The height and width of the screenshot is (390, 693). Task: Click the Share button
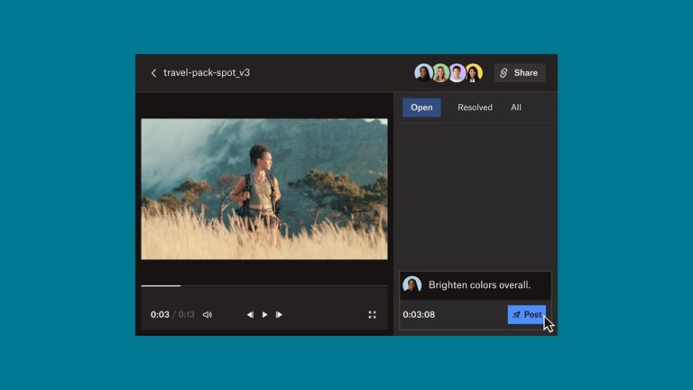pos(520,73)
